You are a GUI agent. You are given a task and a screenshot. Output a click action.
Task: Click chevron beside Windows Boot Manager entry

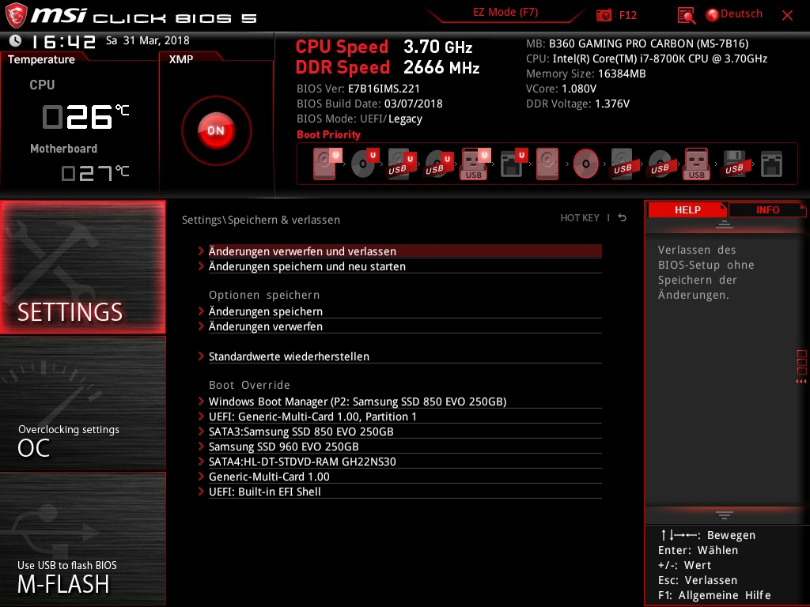(x=201, y=401)
